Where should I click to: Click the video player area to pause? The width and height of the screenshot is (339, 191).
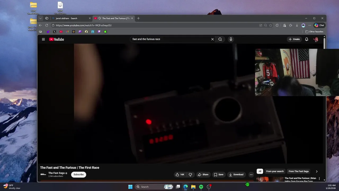tap(180, 103)
